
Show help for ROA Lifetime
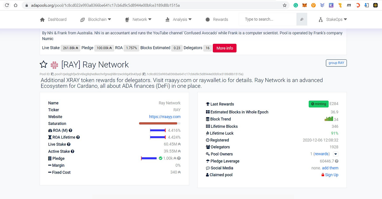[78, 137]
